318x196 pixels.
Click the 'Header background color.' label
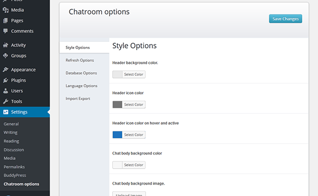point(135,63)
